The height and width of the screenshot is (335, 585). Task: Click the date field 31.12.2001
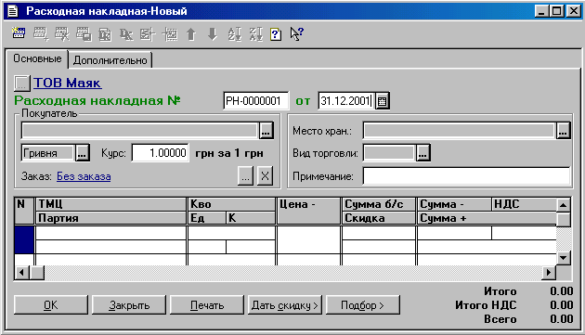point(346,101)
